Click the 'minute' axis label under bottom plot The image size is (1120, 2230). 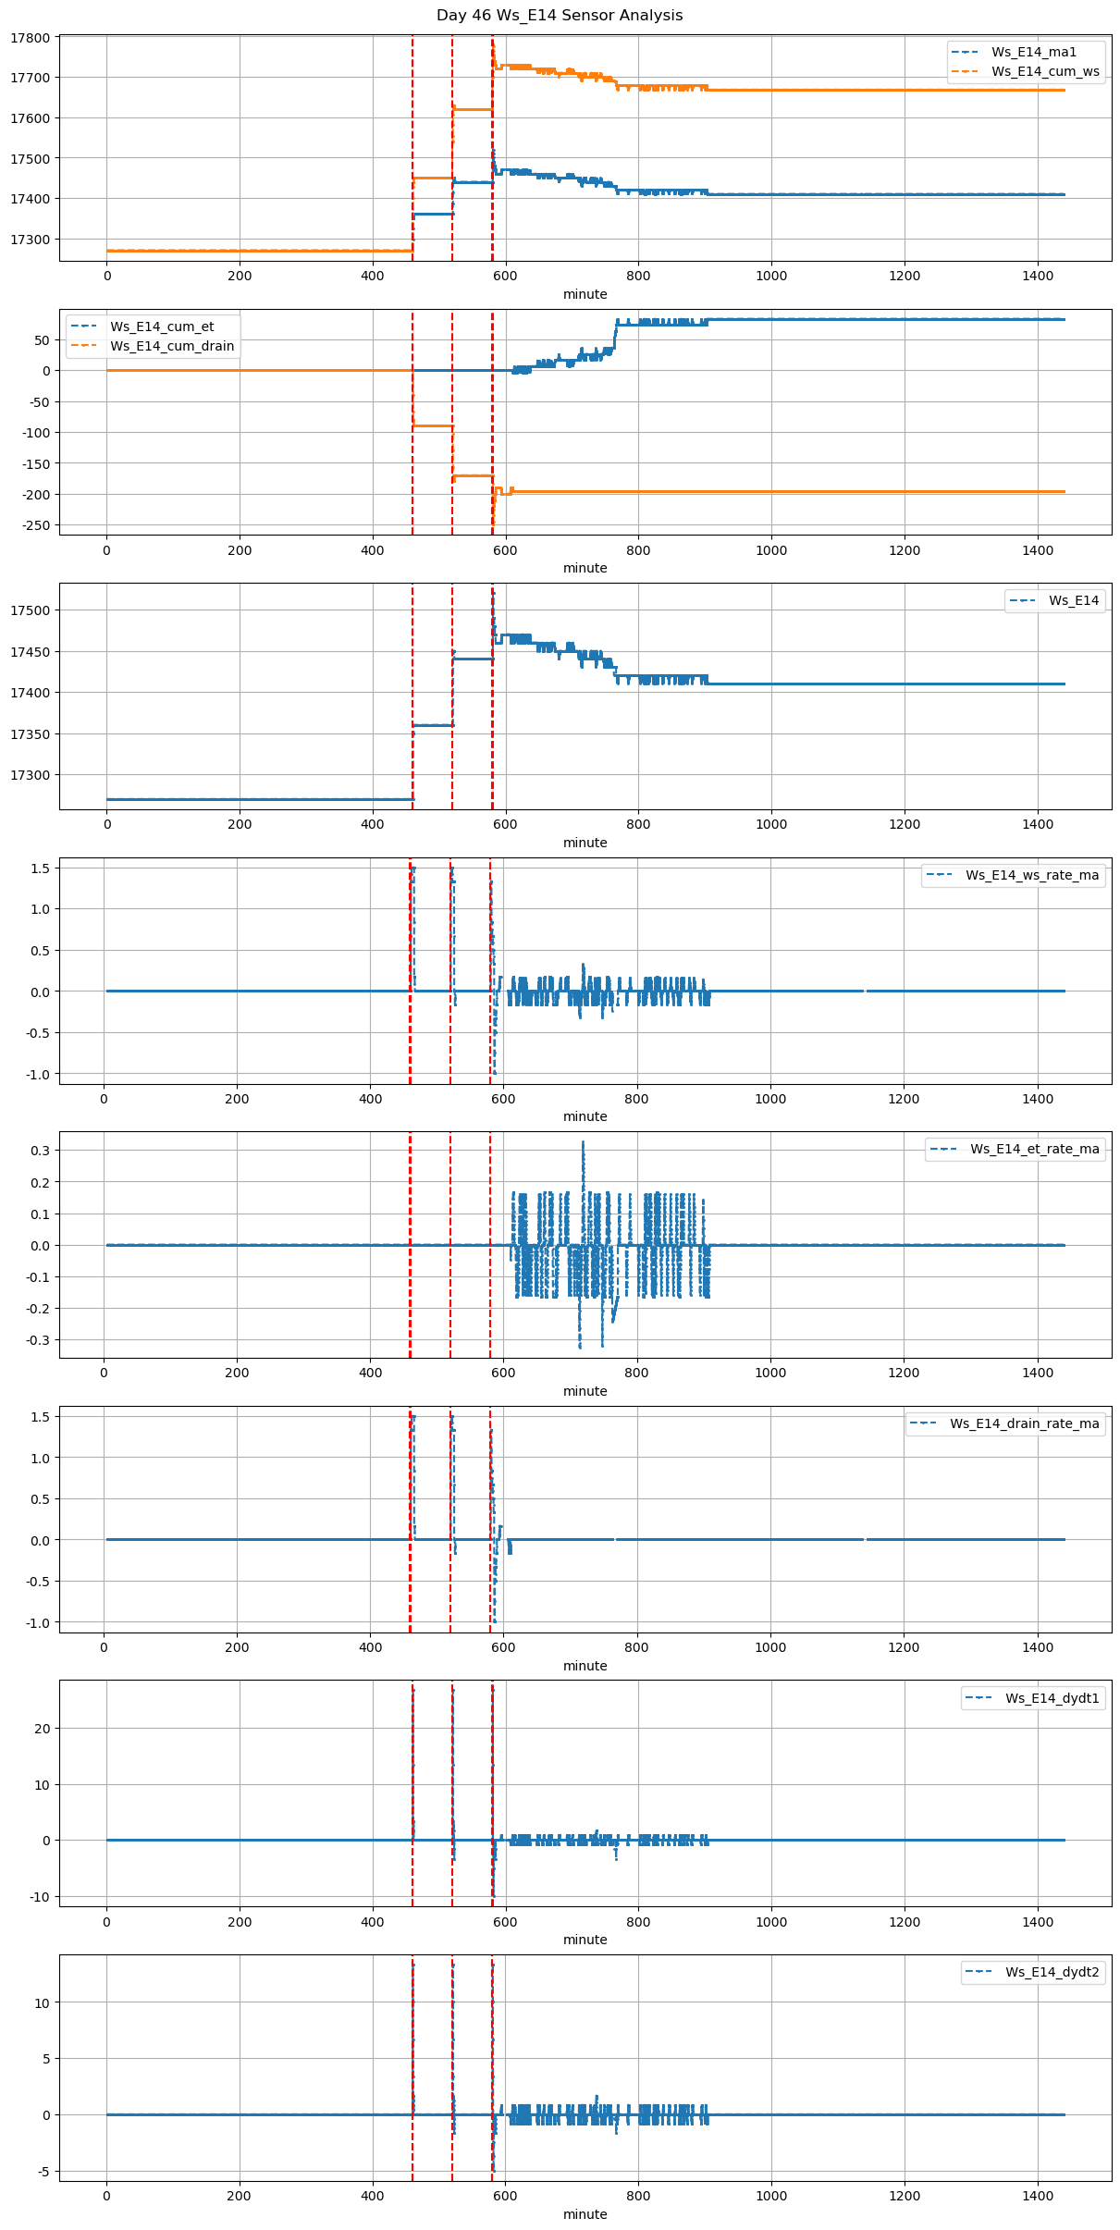tap(585, 2214)
